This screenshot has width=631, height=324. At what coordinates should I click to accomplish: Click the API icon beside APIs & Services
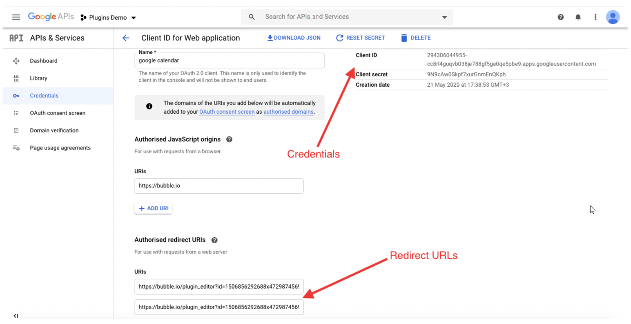(x=16, y=38)
